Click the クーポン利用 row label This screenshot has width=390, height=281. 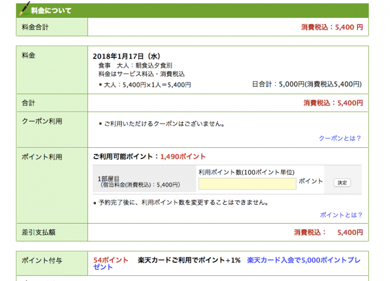[x=39, y=121]
